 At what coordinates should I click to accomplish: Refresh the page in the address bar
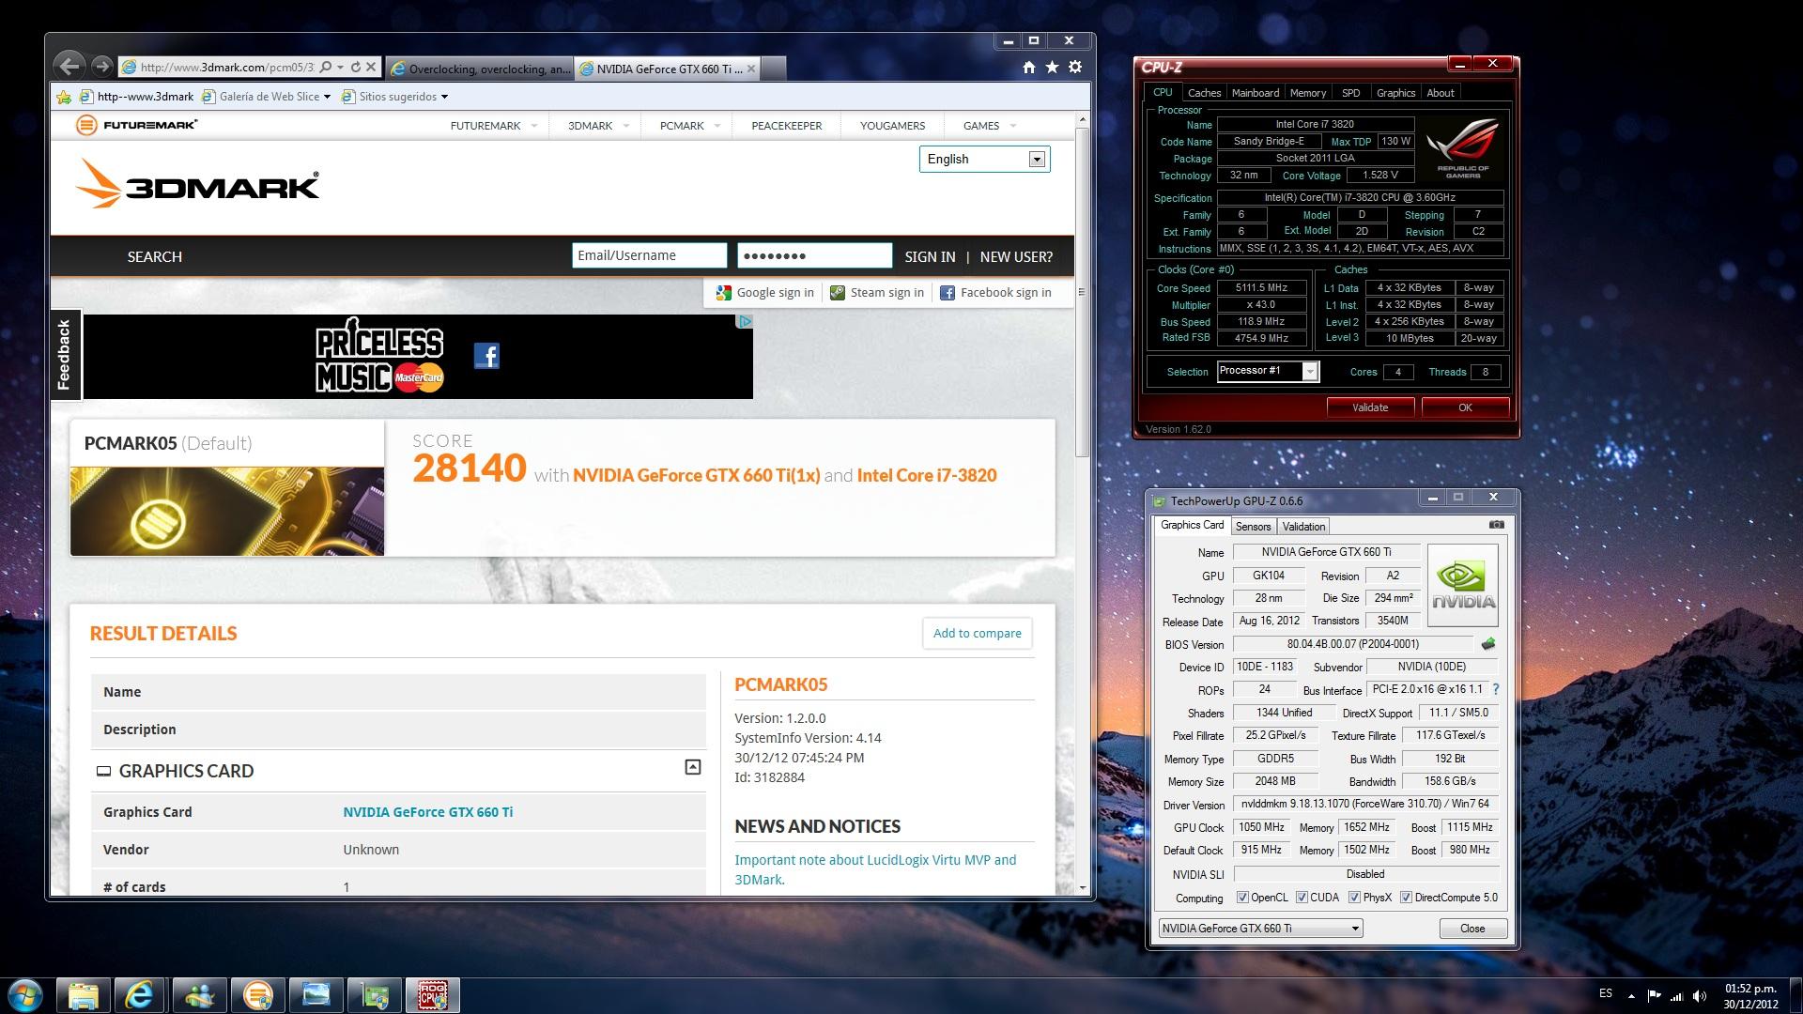tap(356, 68)
